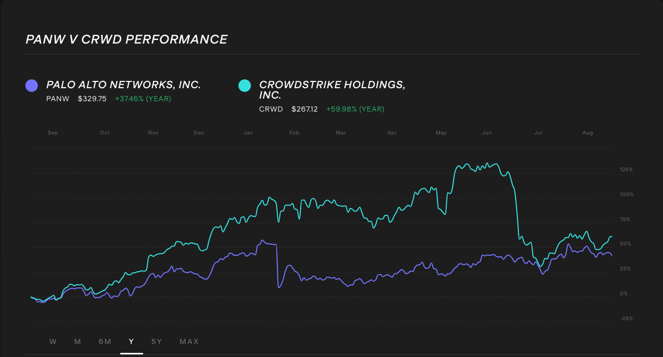Click the CRWD price value $267.12
Image resolution: width=663 pixels, height=357 pixels.
pos(304,109)
